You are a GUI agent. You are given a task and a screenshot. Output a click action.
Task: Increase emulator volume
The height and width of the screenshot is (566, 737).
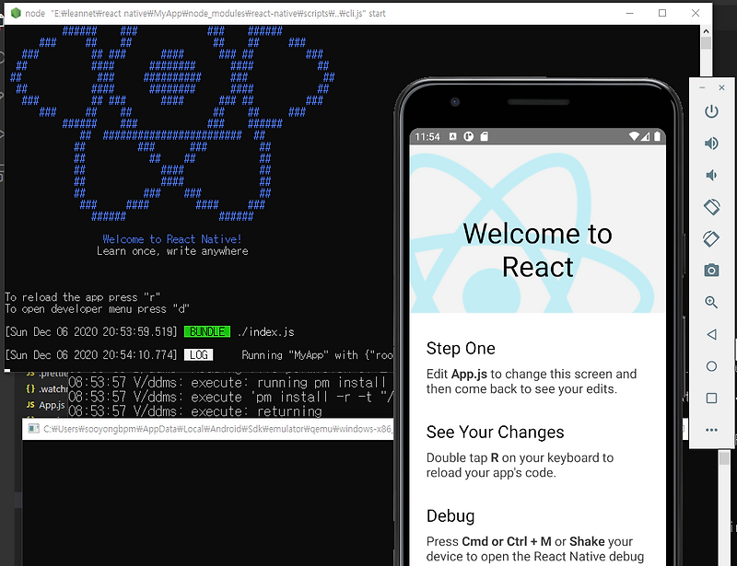pos(710,143)
